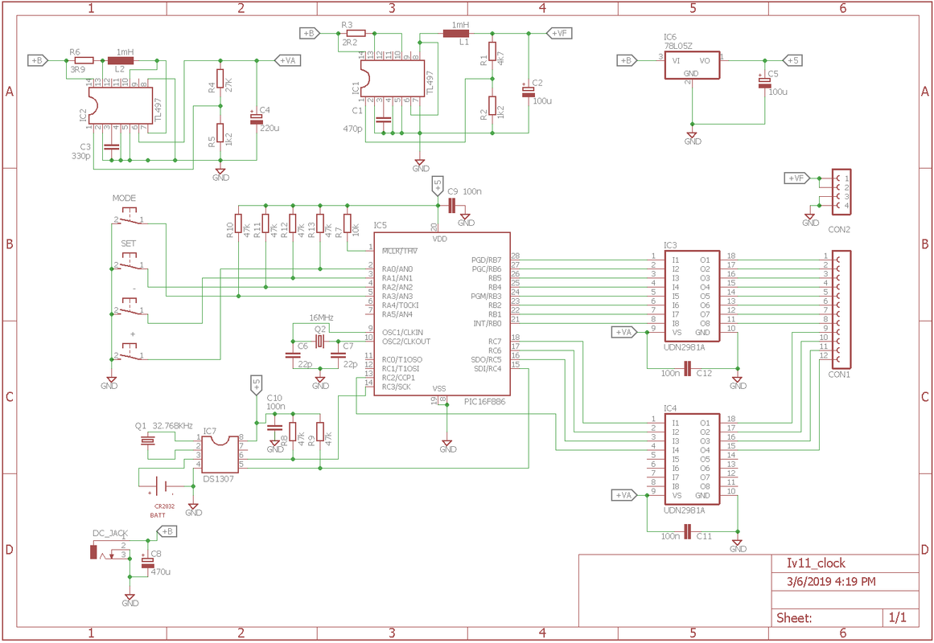
Task: Select the INT/RB0 pin label
Action: tap(488, 323)
